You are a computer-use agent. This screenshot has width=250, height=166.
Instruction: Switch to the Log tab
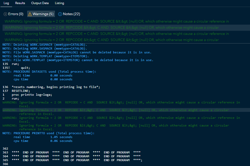(6, 3)
